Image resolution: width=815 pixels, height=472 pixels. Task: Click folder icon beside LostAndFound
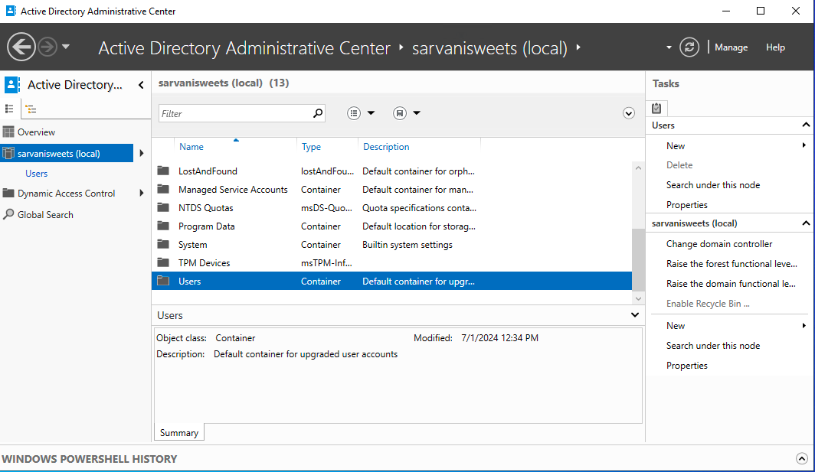[x=163, y=171]
